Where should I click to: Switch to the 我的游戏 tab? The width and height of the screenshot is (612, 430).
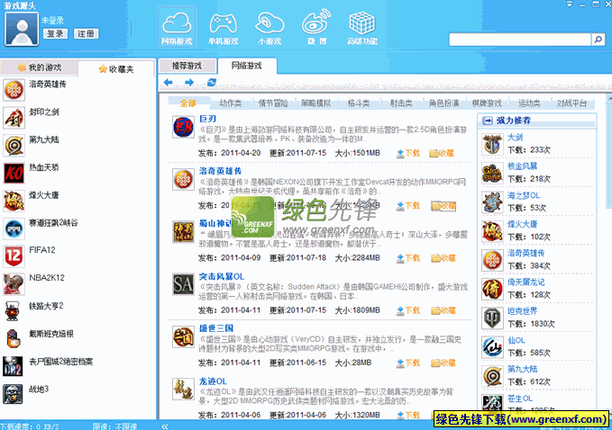tap(40, 67)
